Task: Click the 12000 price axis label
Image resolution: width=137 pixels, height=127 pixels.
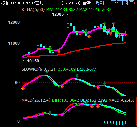Action: (x=14, y=22)
